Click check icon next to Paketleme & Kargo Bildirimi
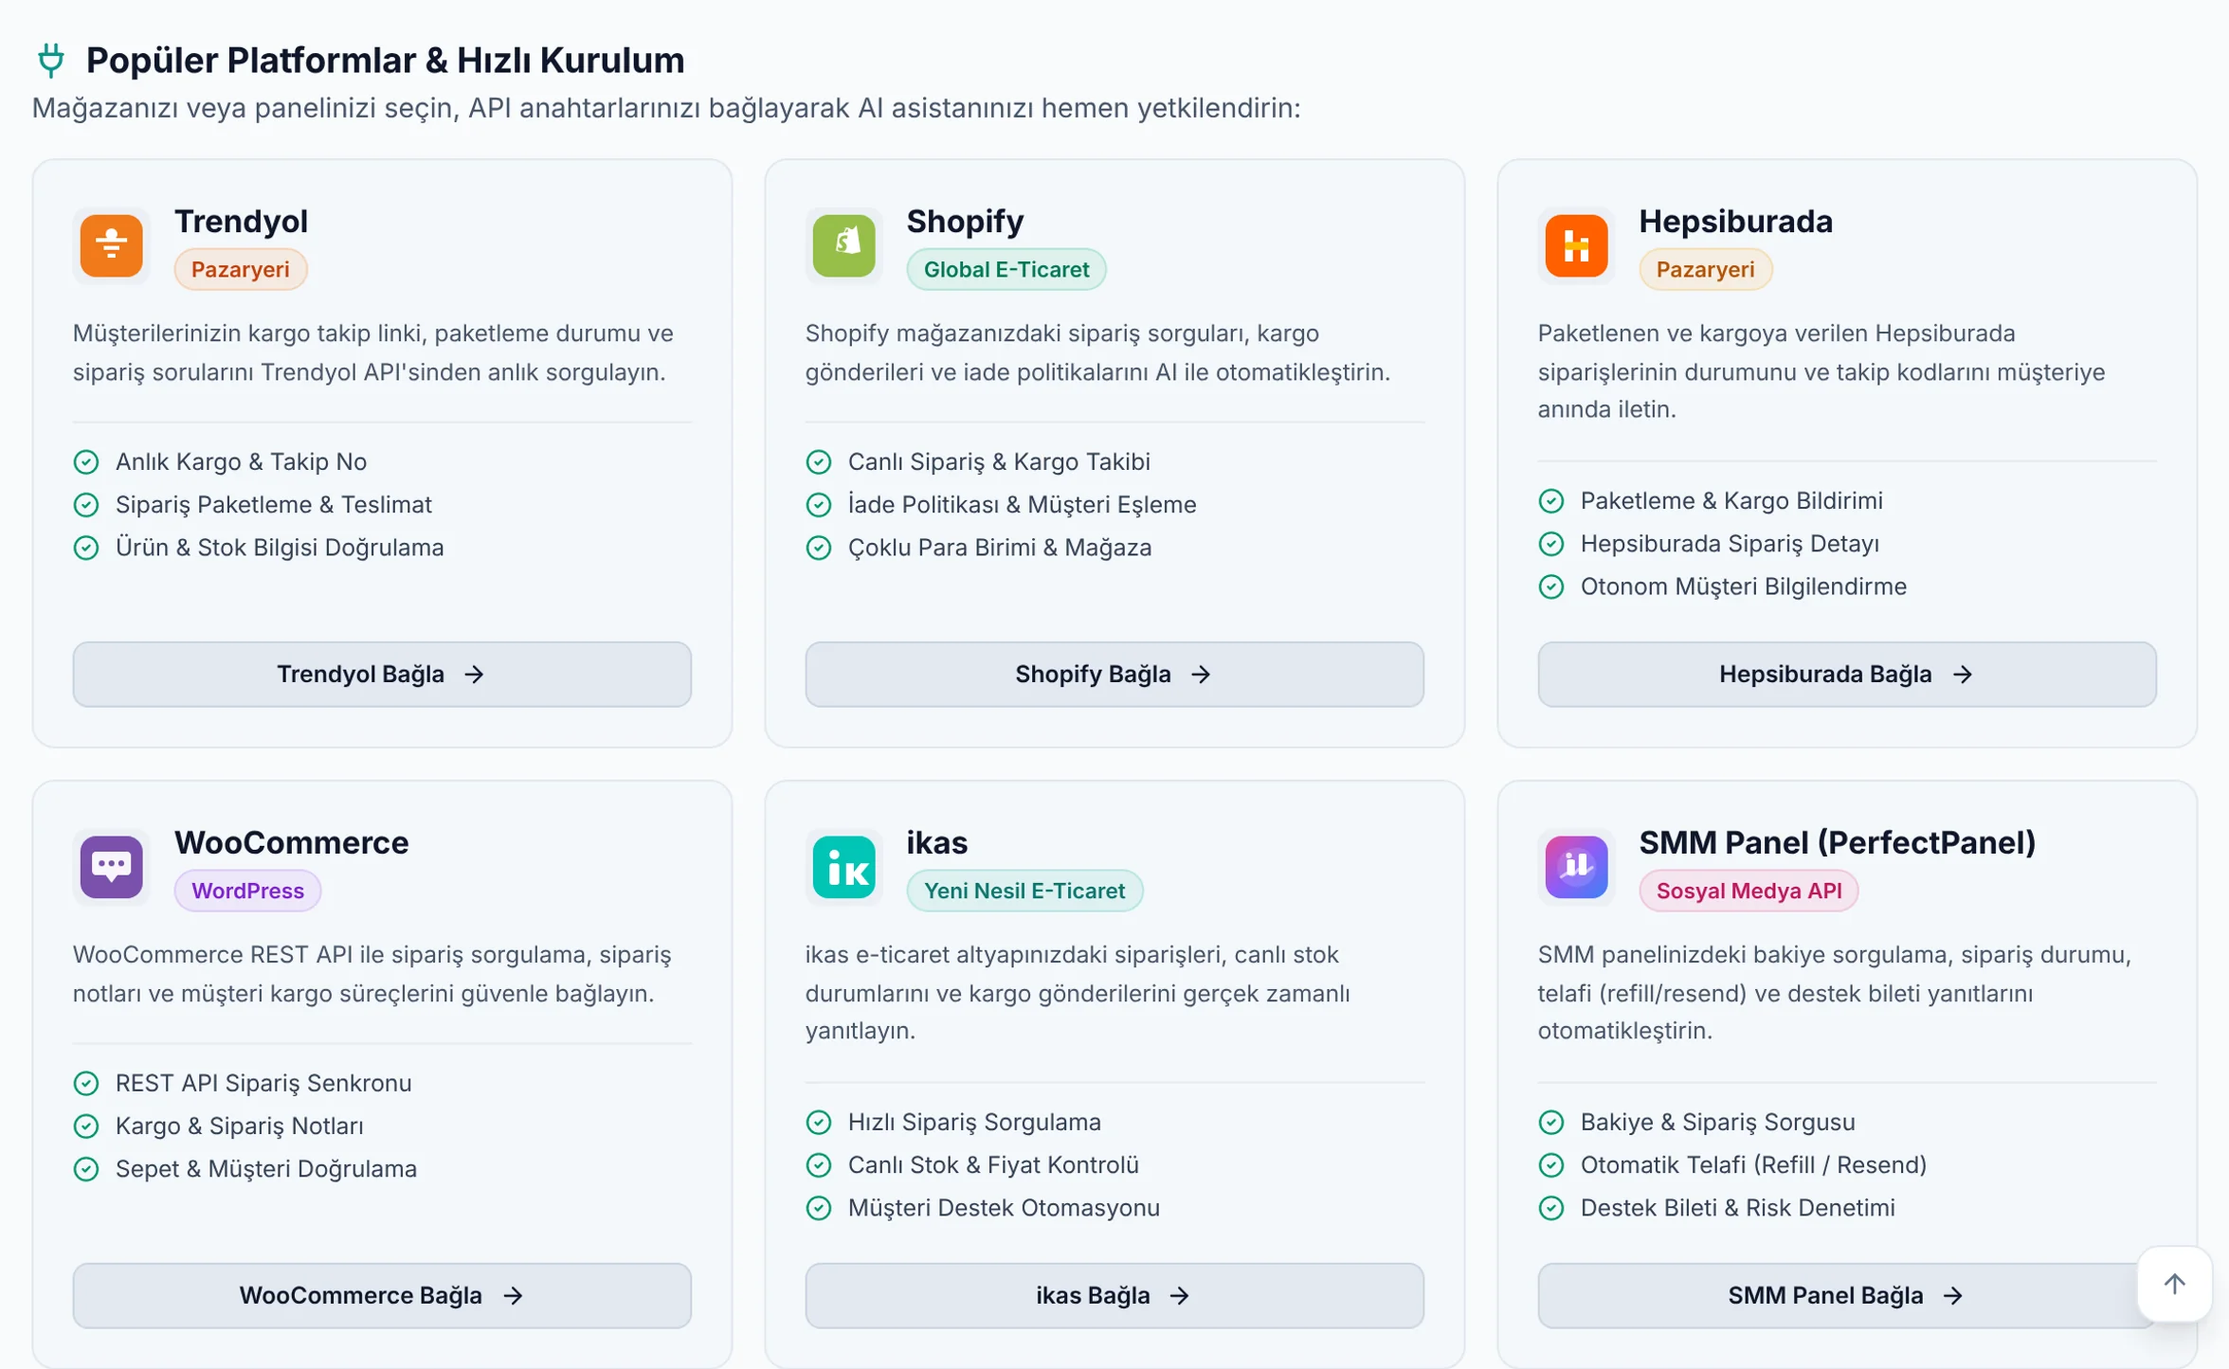This screenshot has height=1369, width=2229. [1551, 500]
